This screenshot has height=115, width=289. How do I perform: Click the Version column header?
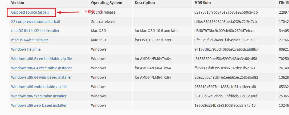point(18,3)
